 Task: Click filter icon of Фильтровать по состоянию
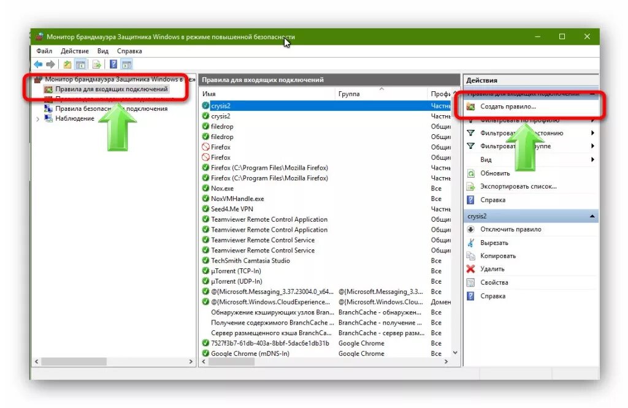tap(471, 133)
